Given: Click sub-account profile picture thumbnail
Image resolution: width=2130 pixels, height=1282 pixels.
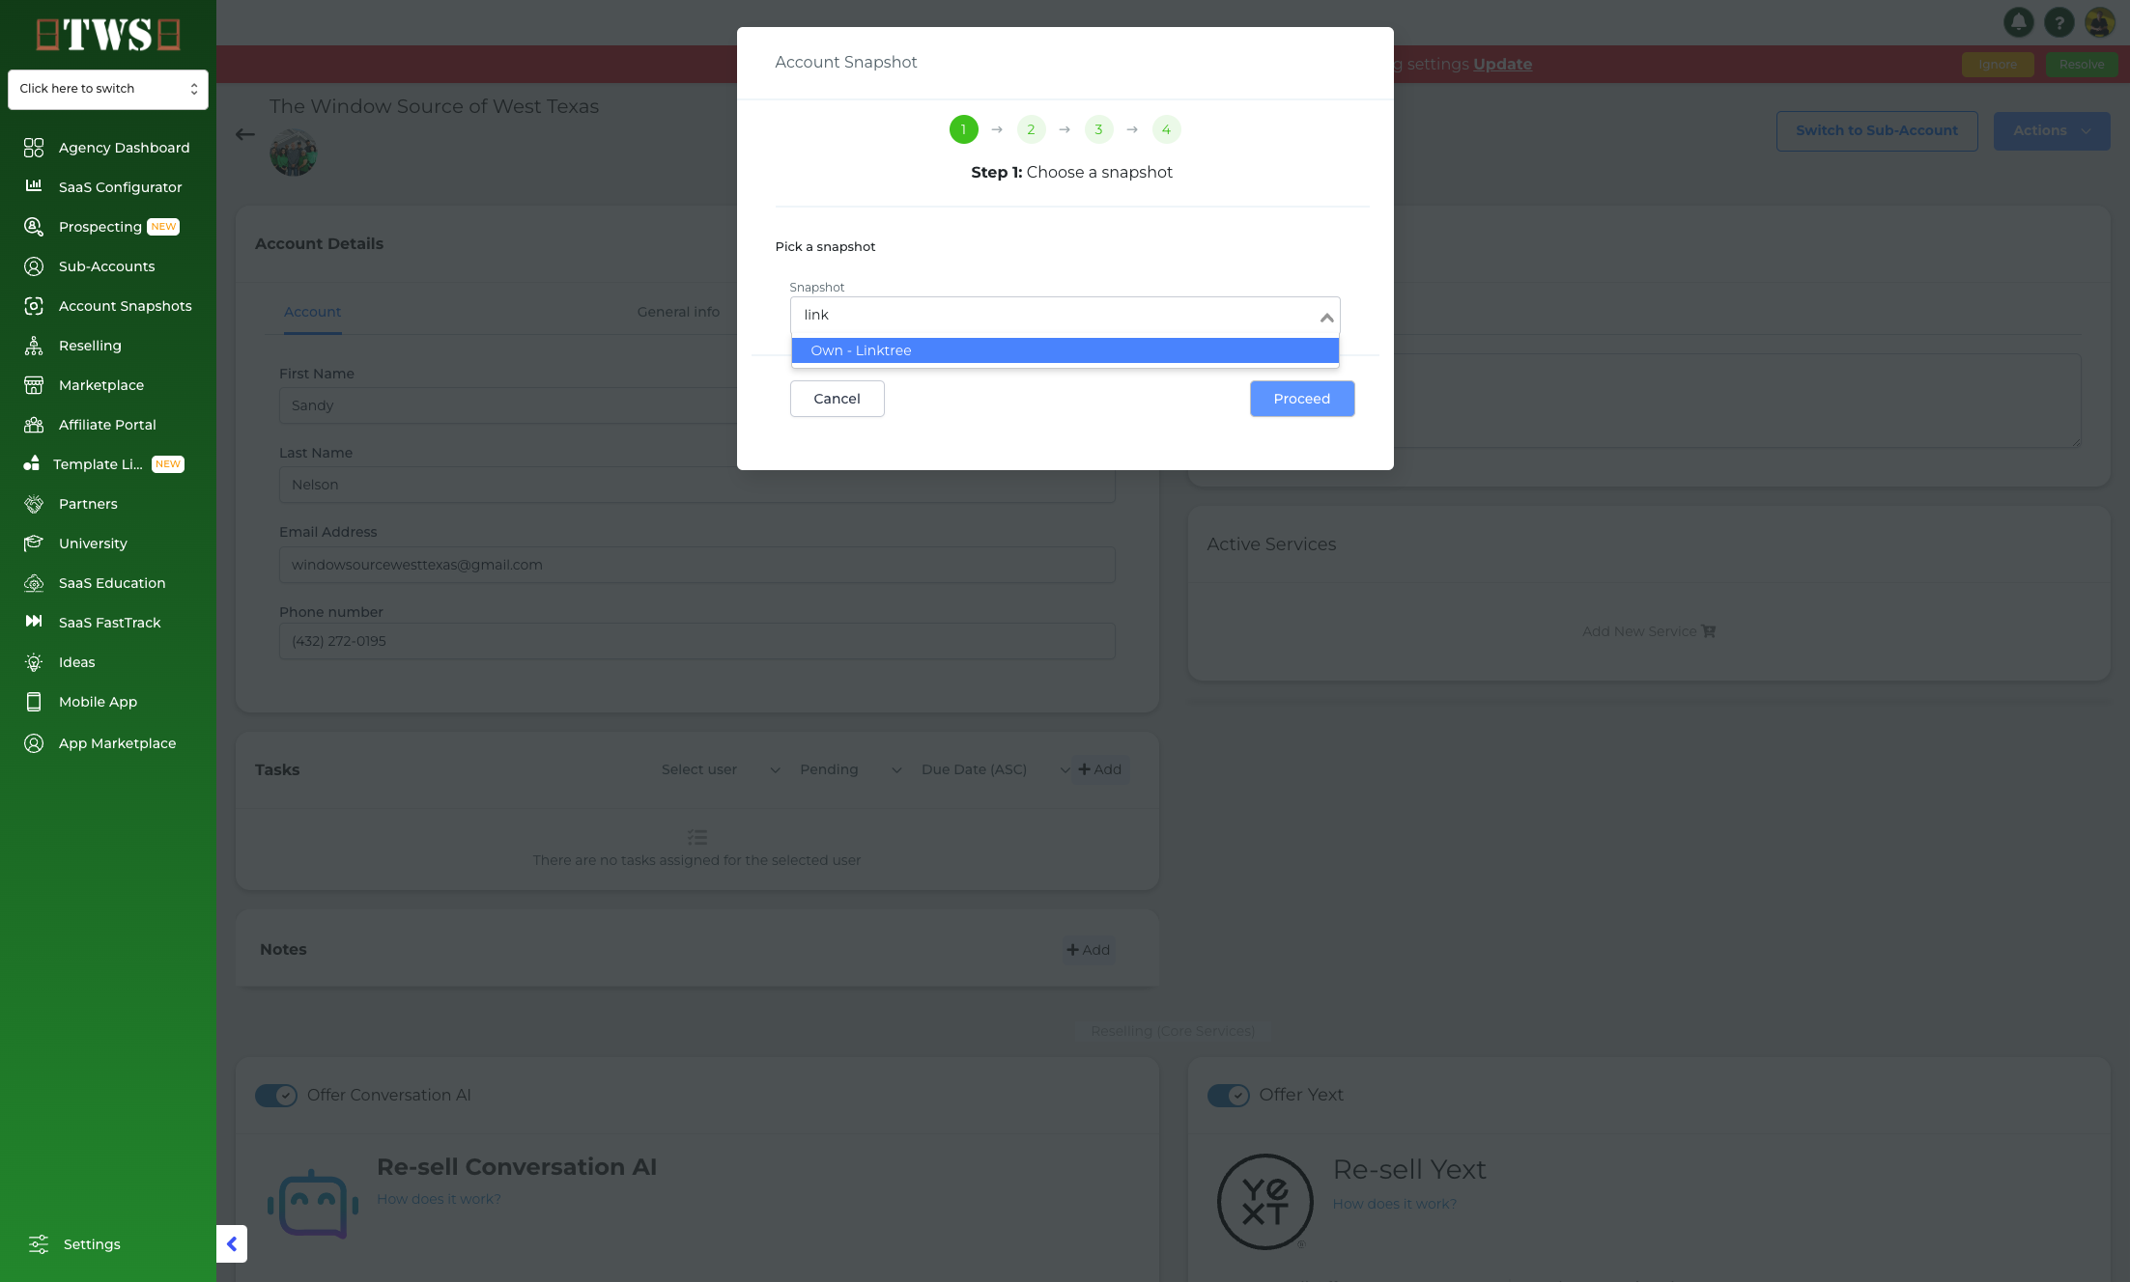Looking at the screenshot, I should click(294, 153).
